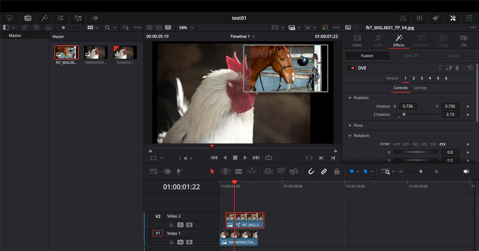Image resolution: width=479 pixels, height=251 pixels.
Task: Toggle the DVE effect enable switch
Action: (351, 68)
